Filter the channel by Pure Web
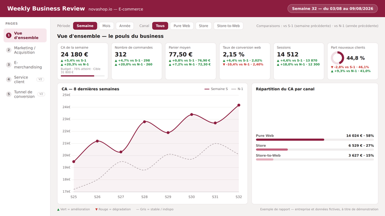This screenshot has height=216, width=385. pyautogui.click(x=182, y=26)
